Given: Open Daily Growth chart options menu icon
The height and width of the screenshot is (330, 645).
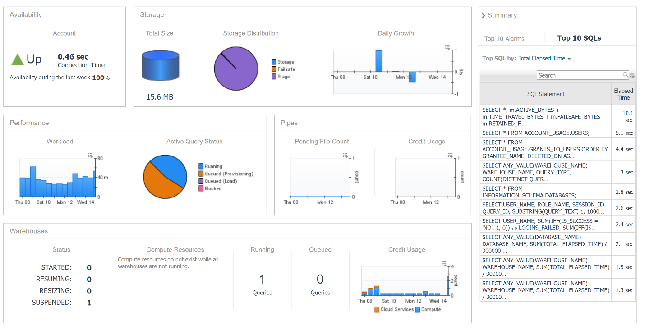Looking at the screenshot, I should pos(447,47).
